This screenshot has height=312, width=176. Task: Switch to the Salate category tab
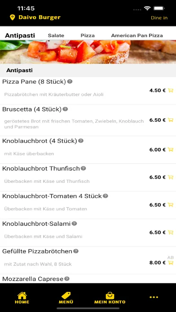56,35
